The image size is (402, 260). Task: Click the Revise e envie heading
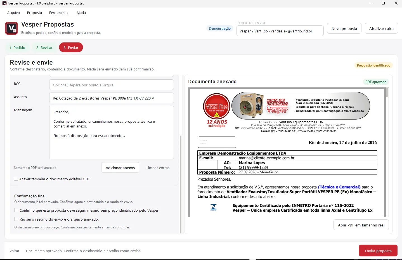click(31, 62)
